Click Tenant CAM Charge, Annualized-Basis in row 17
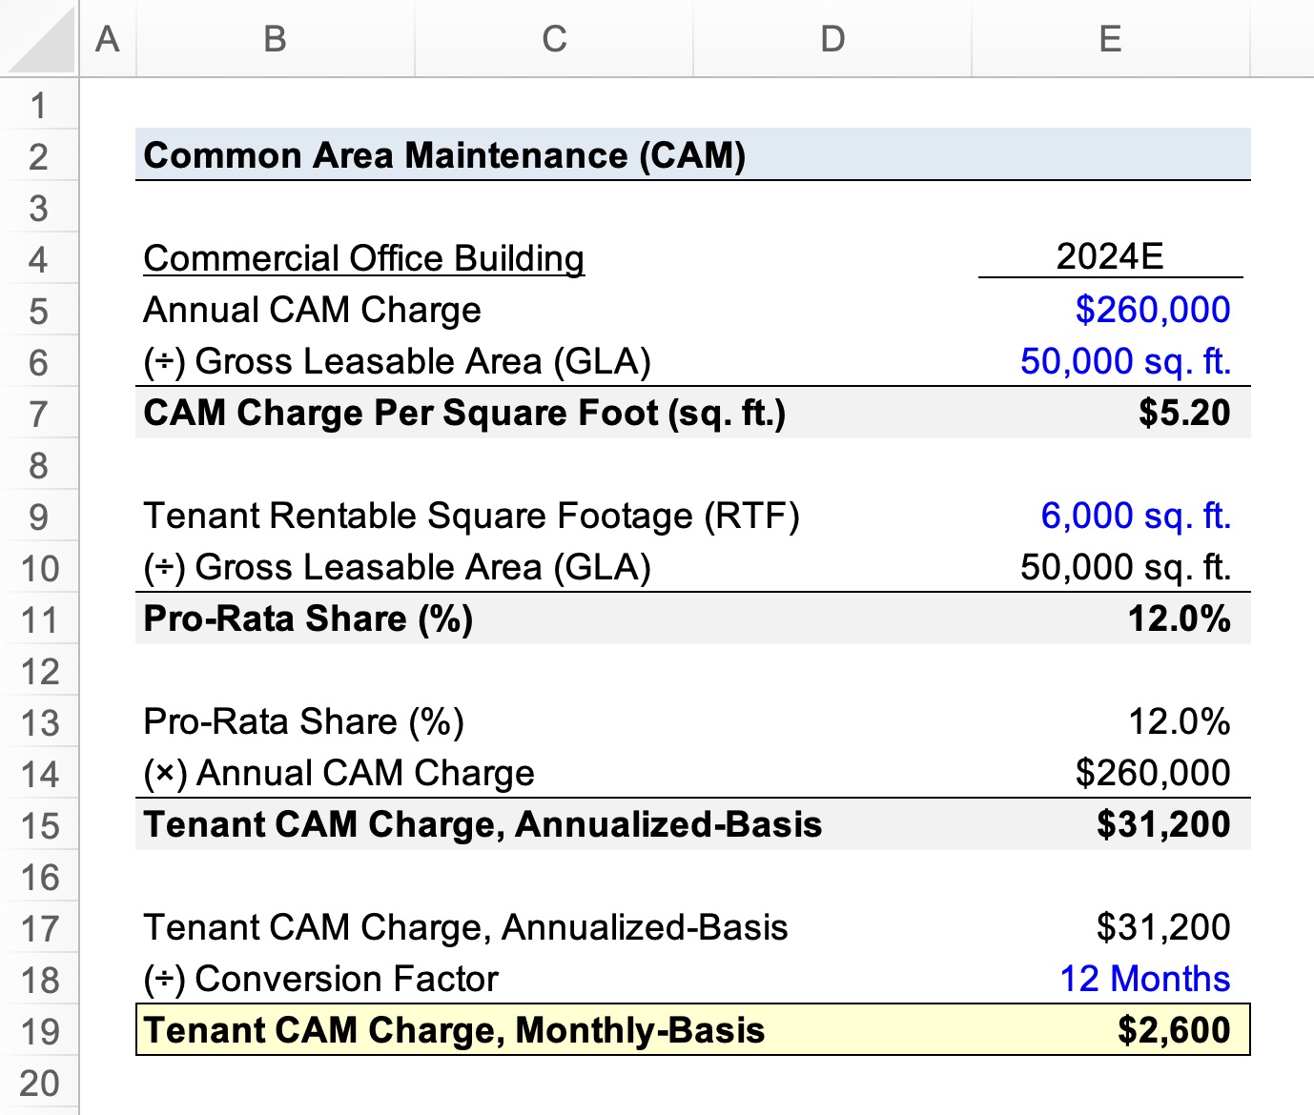Image resolution: width=1314 pixels, height=1115 pixels. click(465, 927)
